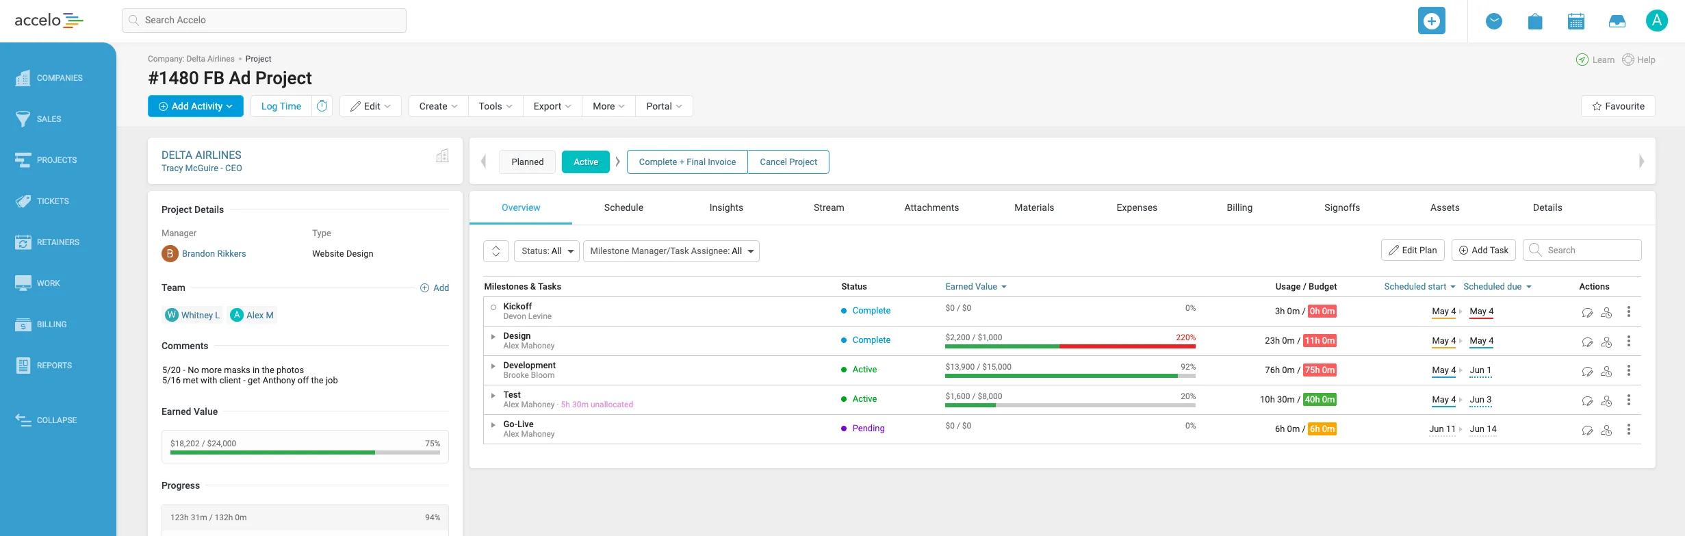The height and width of the screenshot is (536, 1685).
Task: Sort by Earned Value column
Action: 975,287
